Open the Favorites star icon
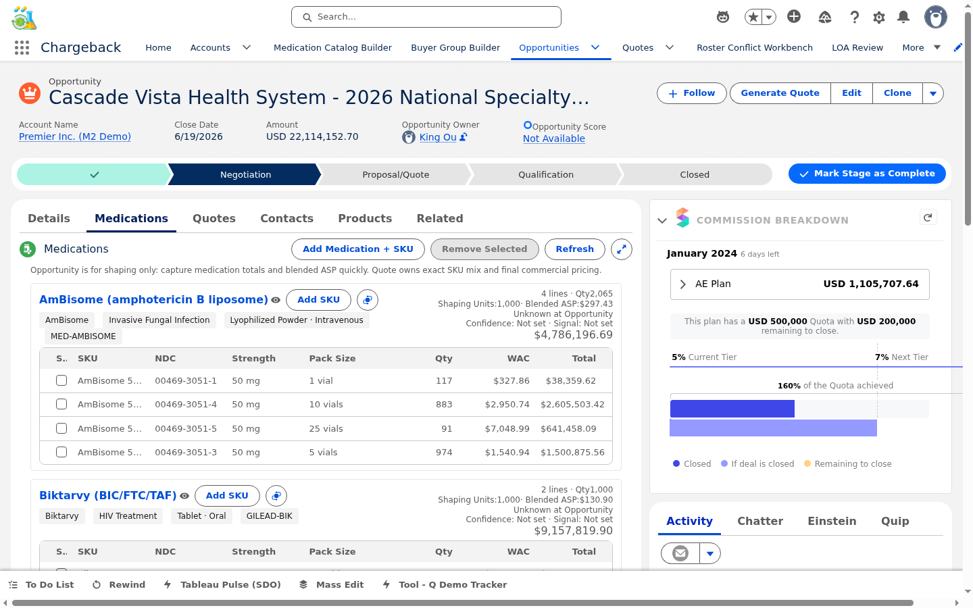This screenshot has height=608, width=973. [x=753, y=17]
